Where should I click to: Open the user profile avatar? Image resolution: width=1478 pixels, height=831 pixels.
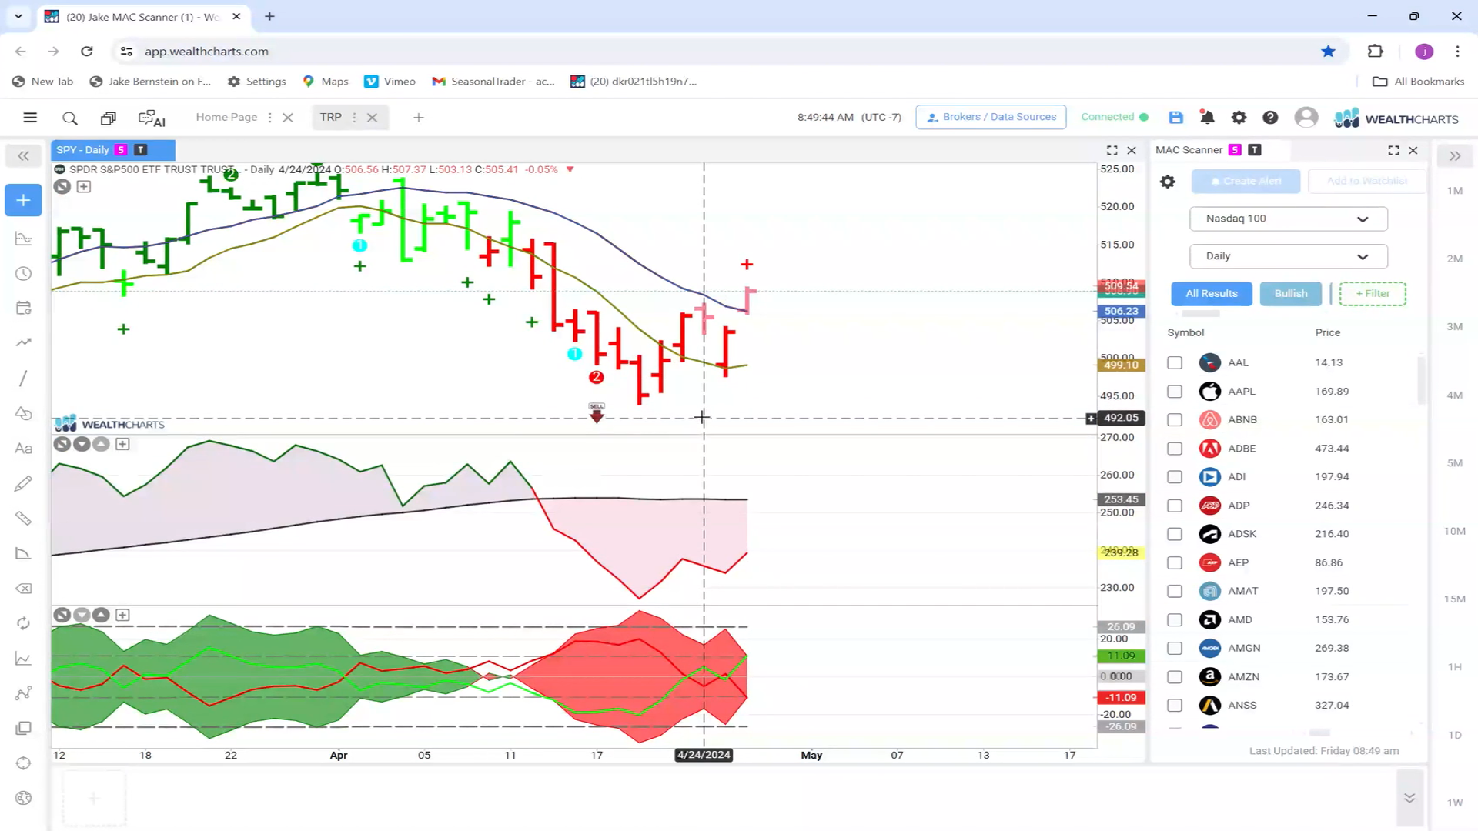pos(1306,117)
